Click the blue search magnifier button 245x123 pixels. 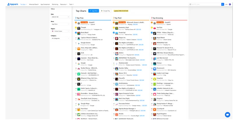tap(223, 4)
